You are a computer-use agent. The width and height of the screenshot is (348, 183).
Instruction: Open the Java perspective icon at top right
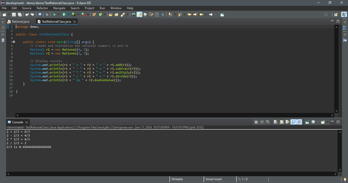tap(344, 14)
